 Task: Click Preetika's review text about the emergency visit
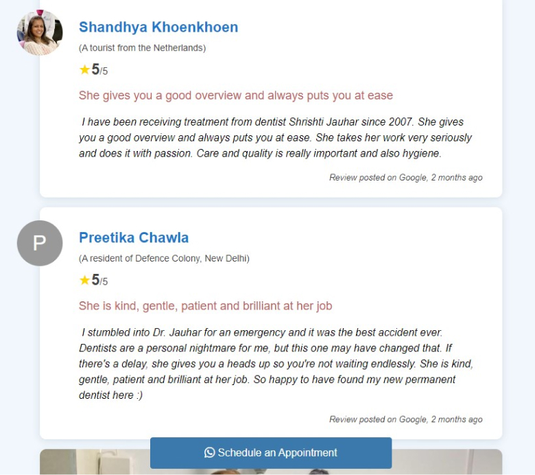[276, 364]
